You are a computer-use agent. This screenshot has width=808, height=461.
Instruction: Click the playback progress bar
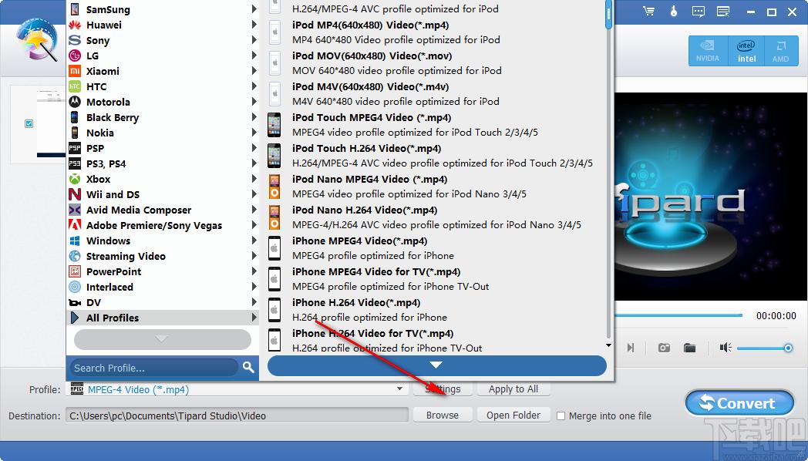coord(678,315)
